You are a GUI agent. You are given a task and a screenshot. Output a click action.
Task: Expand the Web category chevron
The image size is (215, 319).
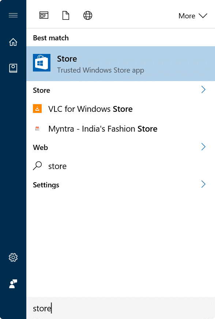[x=203, y=147]
